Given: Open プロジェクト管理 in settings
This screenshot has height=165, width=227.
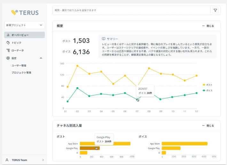Looking at the screenshot, I should 21,72.
